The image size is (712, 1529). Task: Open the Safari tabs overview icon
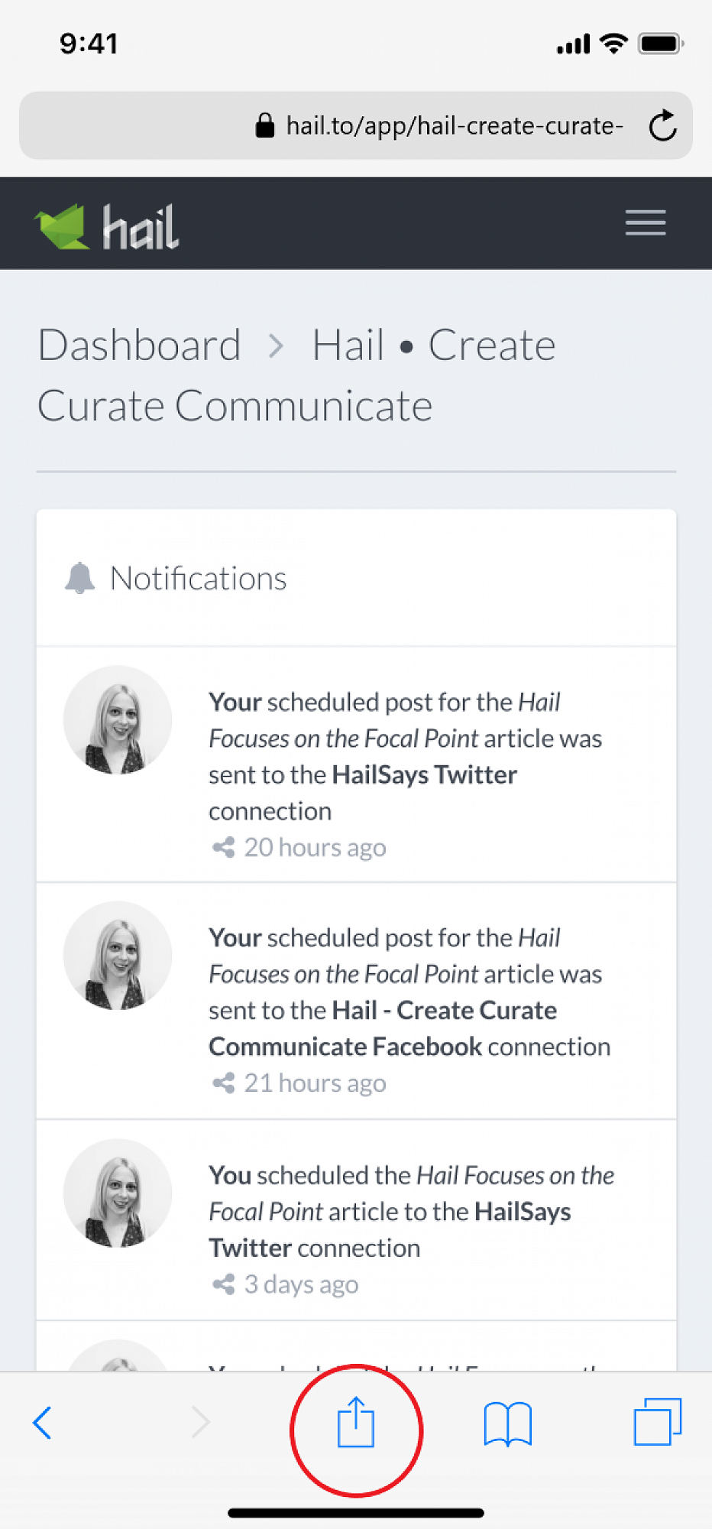coord(657,1422)
